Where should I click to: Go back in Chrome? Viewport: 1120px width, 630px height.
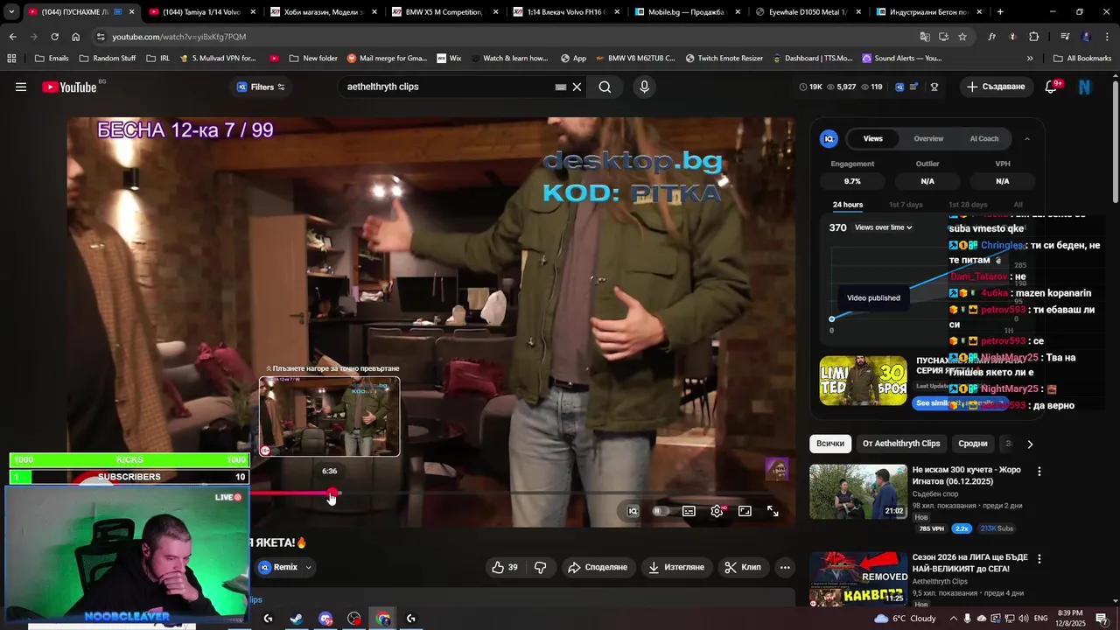pyautogui.click(x=12, y=37)
